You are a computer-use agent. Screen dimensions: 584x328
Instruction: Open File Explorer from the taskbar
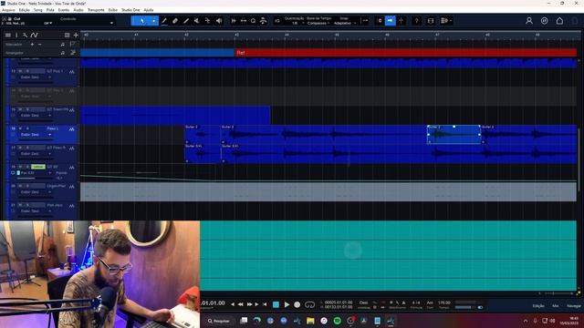click(x=310, y=321)
